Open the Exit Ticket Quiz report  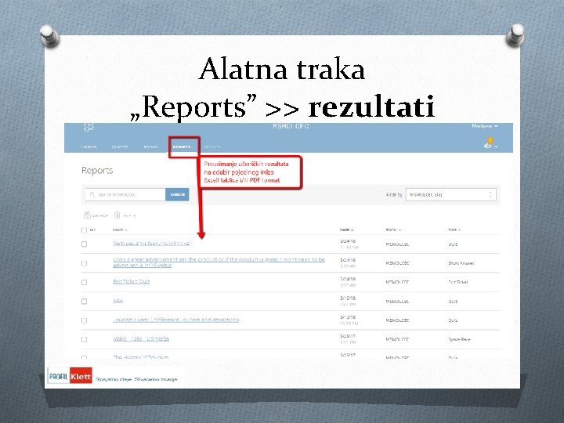coord(132,282)
